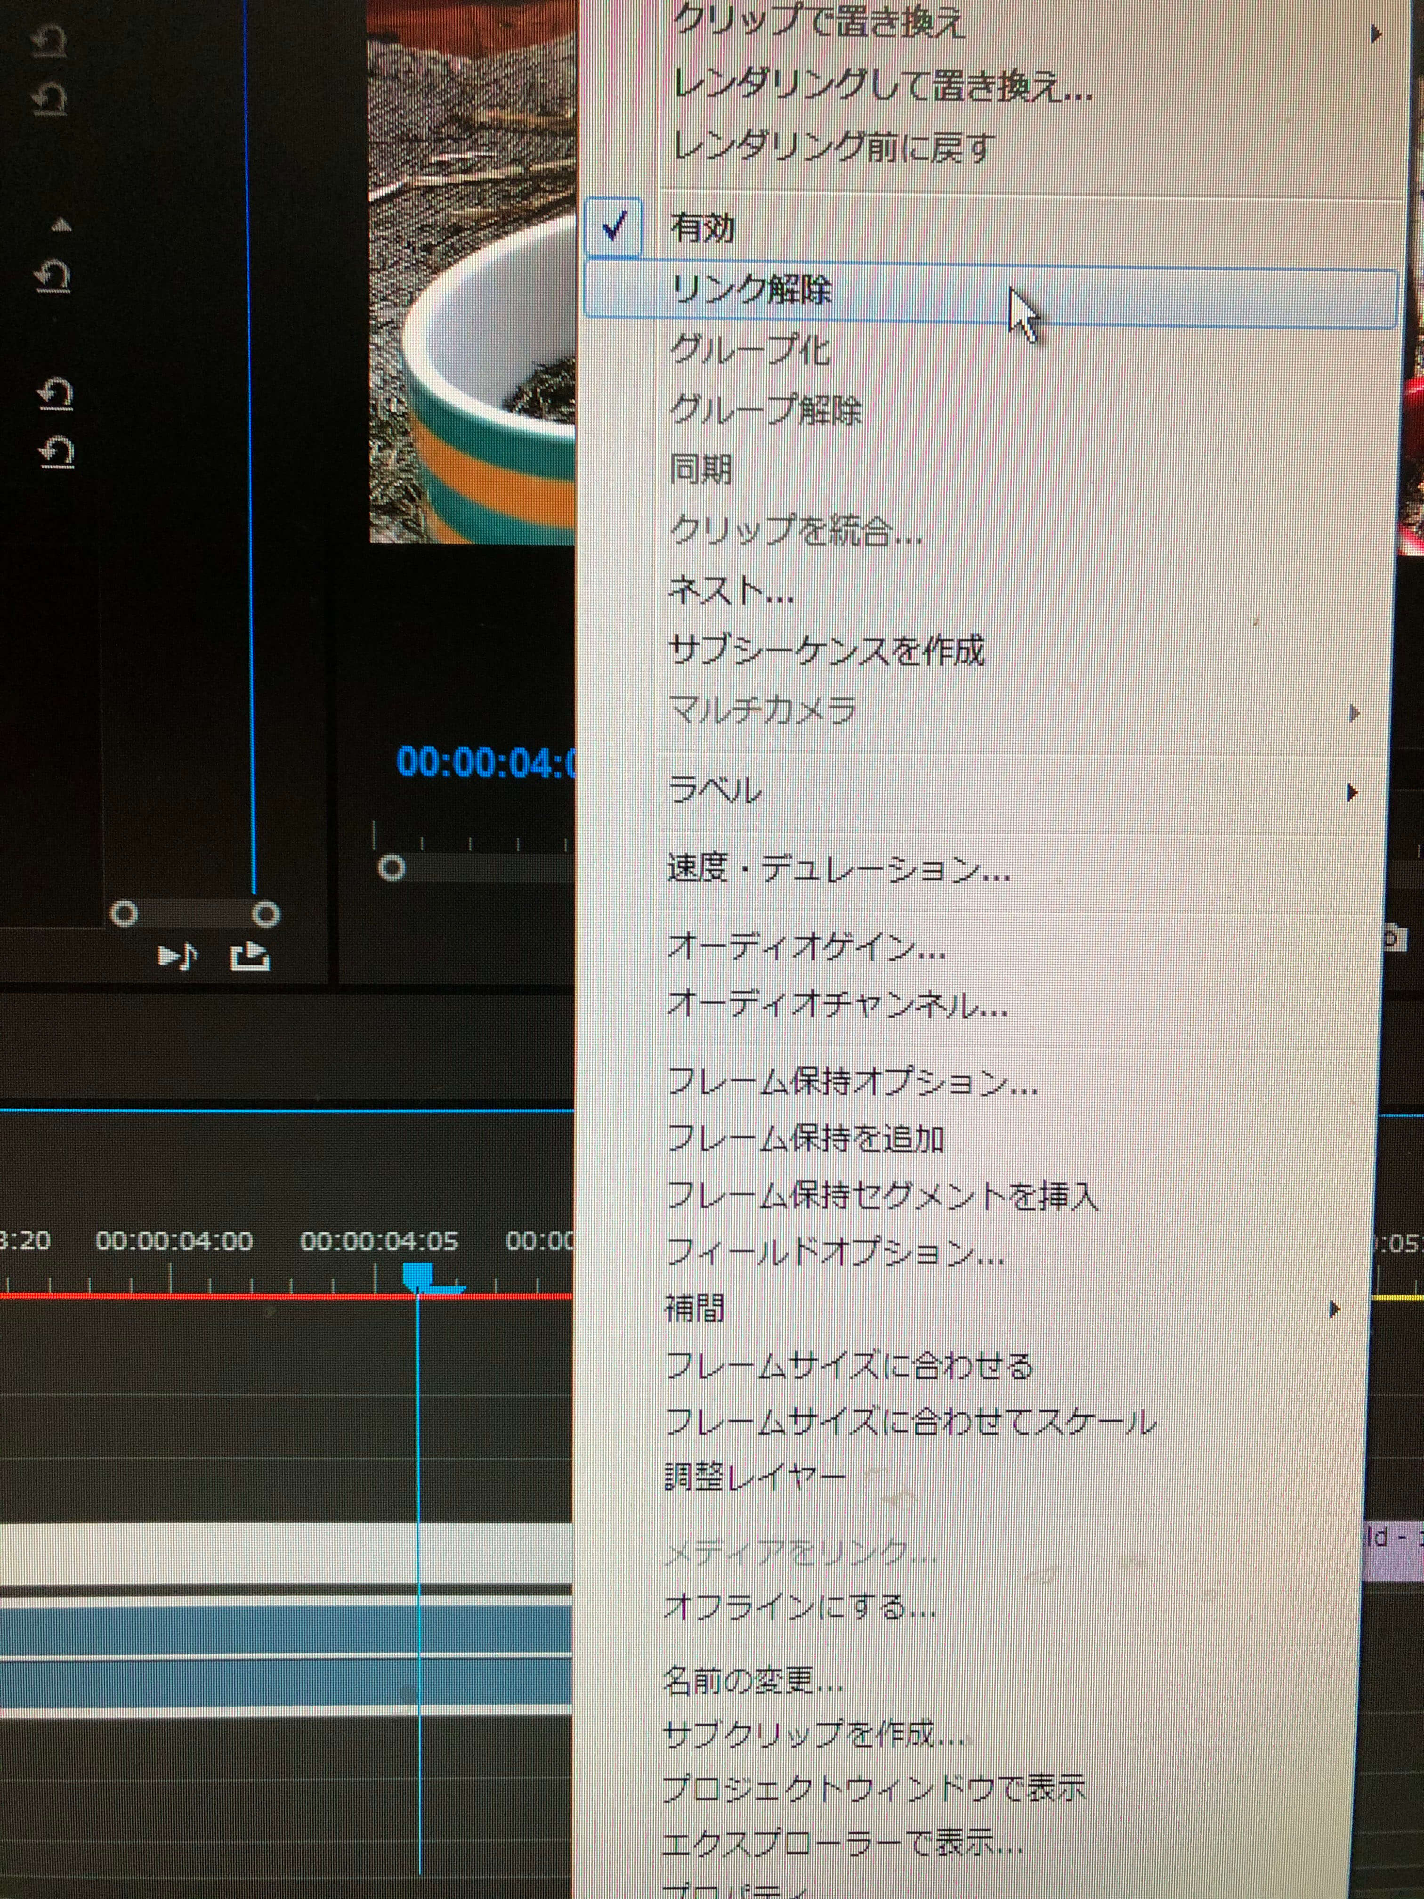Click right zoom handle of effect controls scrollbar
Image resolution: width=1424 pixels, height=1899 pixels.
(x=267, y=913)
